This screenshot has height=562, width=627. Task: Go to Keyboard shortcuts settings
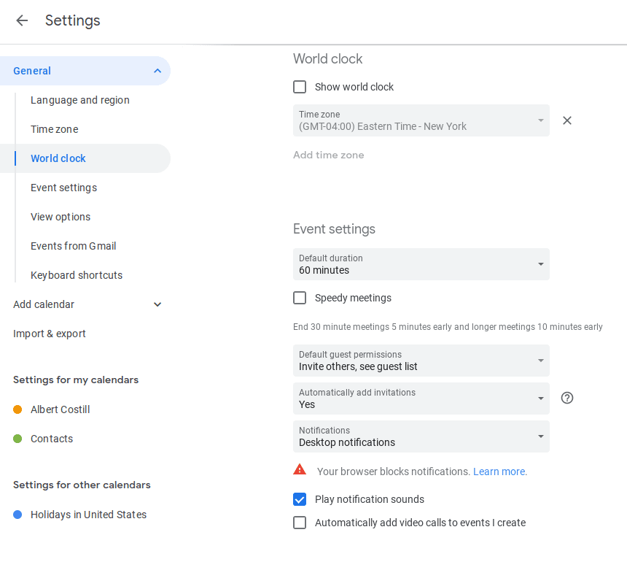(77, 275)
